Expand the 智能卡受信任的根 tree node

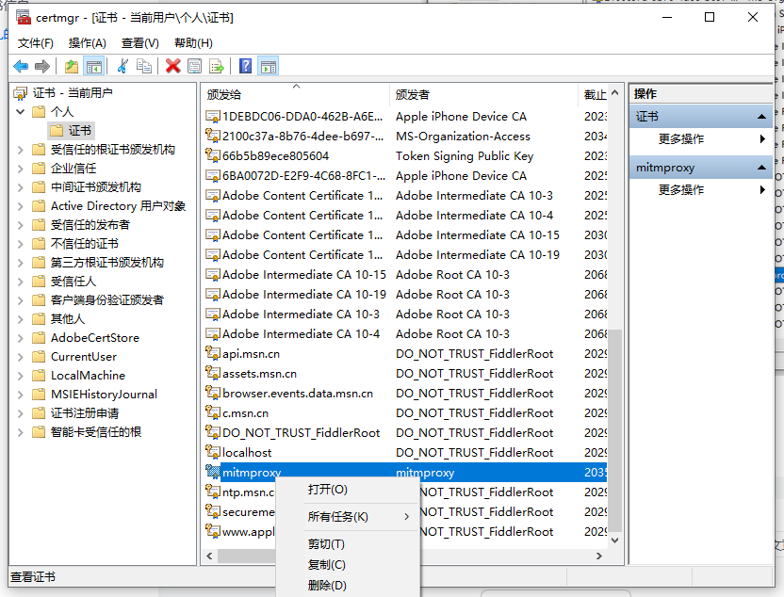point(21,432)
